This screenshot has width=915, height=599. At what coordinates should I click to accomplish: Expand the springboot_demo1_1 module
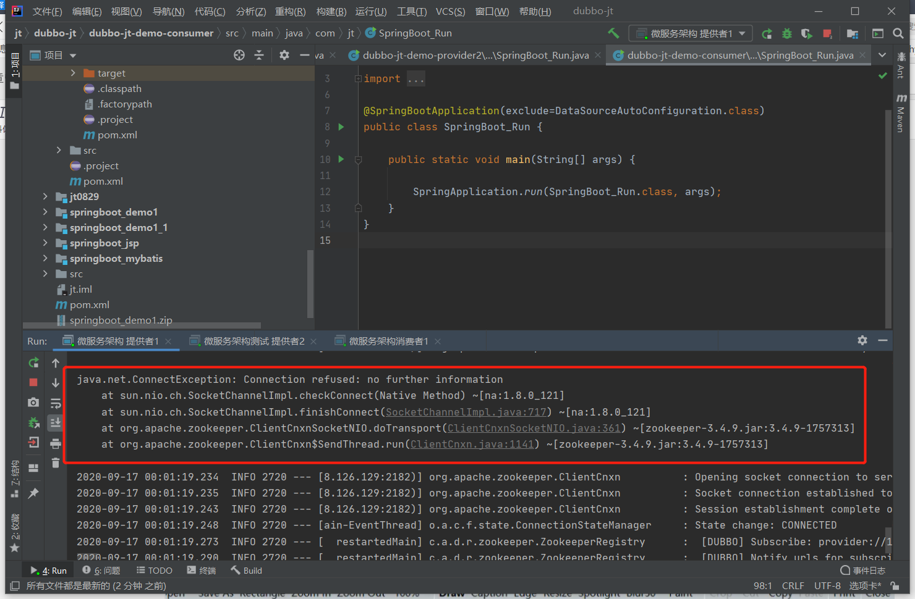click(45, 227)
